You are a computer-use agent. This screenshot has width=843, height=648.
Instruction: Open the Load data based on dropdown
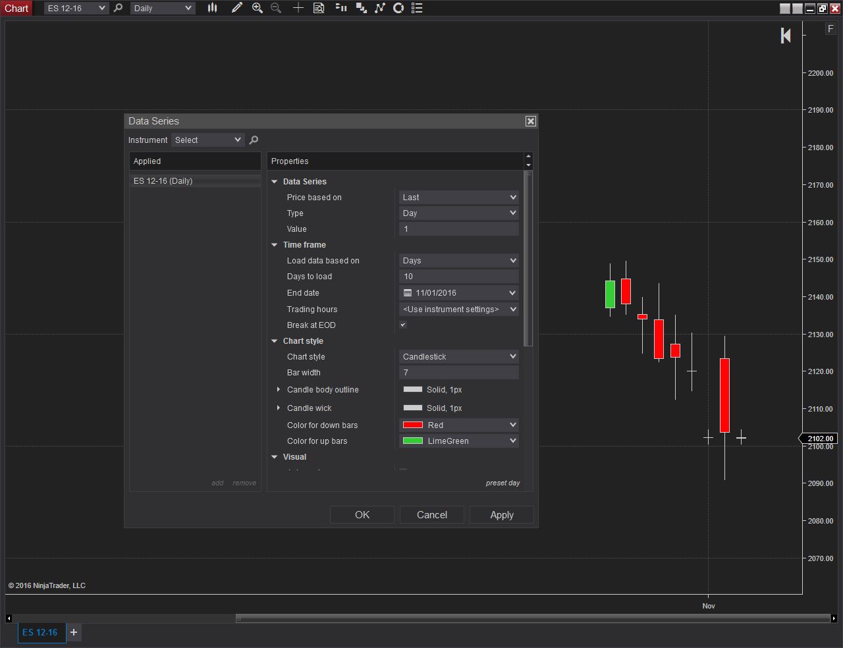(459, 261)
